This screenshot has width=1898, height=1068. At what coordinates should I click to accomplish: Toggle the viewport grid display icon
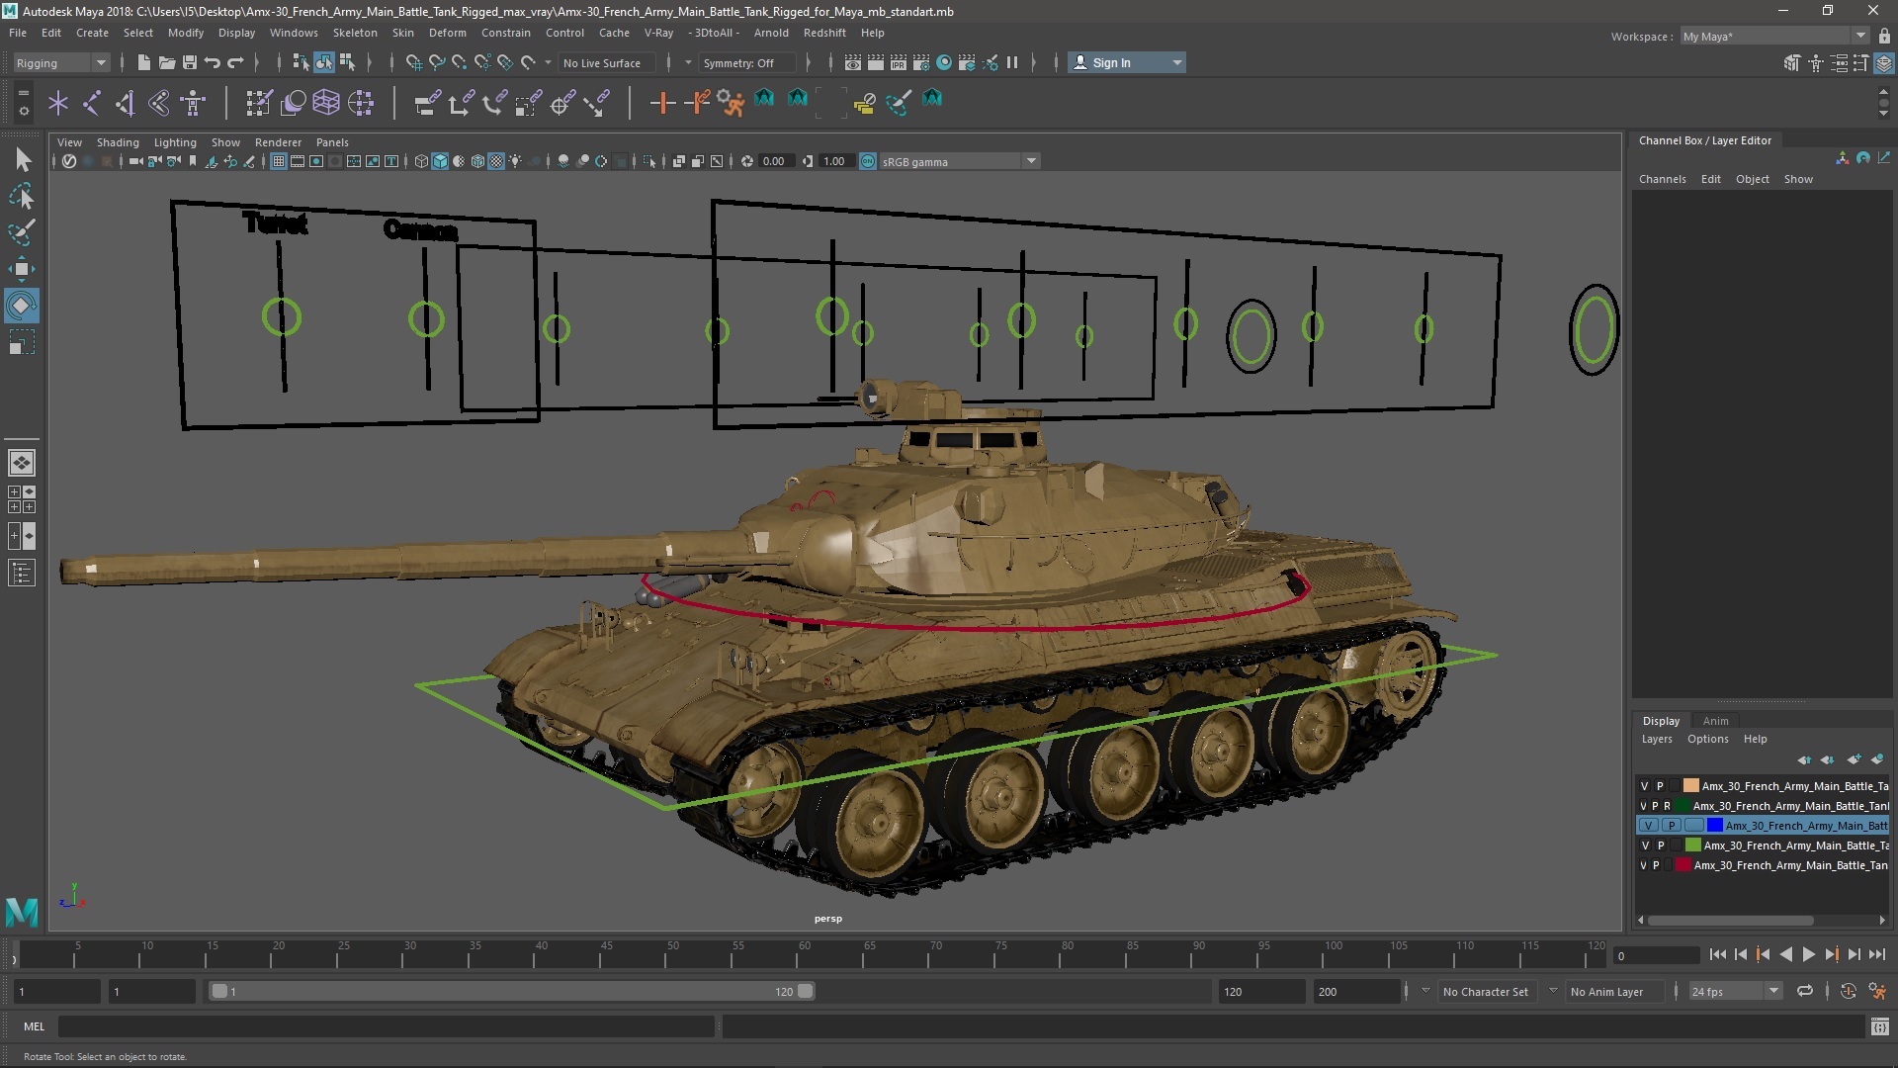279,161
